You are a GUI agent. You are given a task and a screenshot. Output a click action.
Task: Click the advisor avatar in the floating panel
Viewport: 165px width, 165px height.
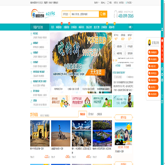[x=149, y=43]
